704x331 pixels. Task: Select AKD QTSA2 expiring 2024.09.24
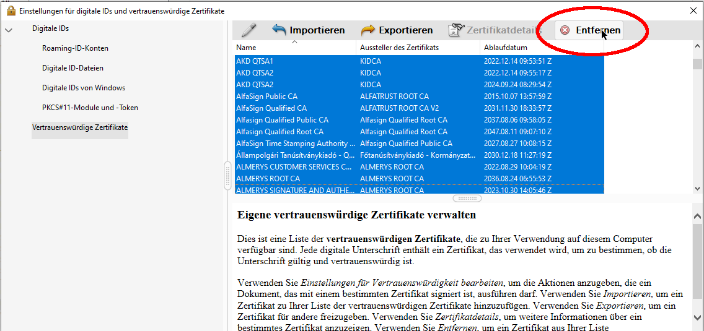(x=419, y=84)
